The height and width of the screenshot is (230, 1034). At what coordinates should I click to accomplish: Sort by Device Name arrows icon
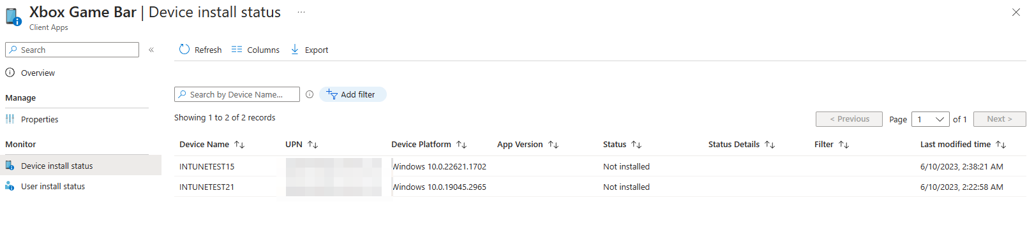click(x=239, y=145)
